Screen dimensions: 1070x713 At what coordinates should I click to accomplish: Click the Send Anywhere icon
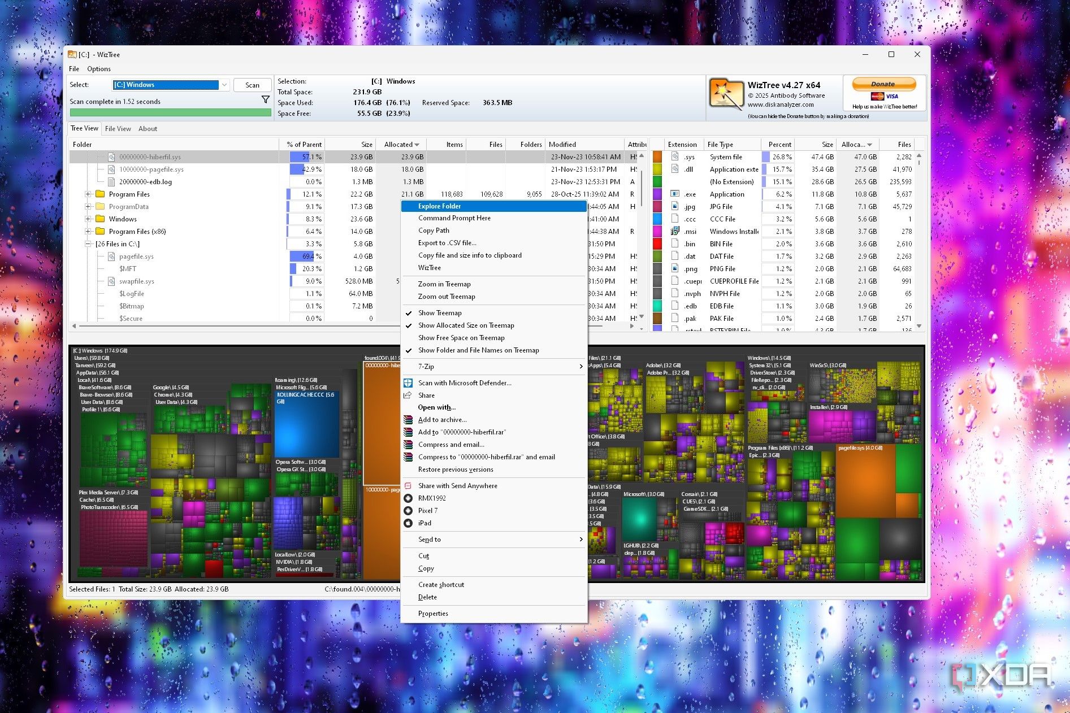coord(408,486)
